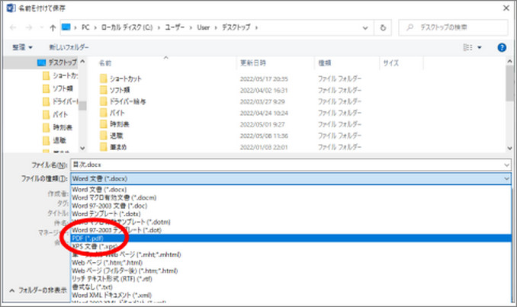Viewport: 517px width, 307px height.
Task: Select ソフト類 in the navigation tree
Action: click(63, 88)
